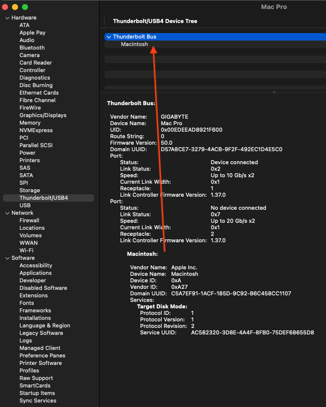
Task: Open the Bluetooth sidebar item
Action: [x=32, y=48]
